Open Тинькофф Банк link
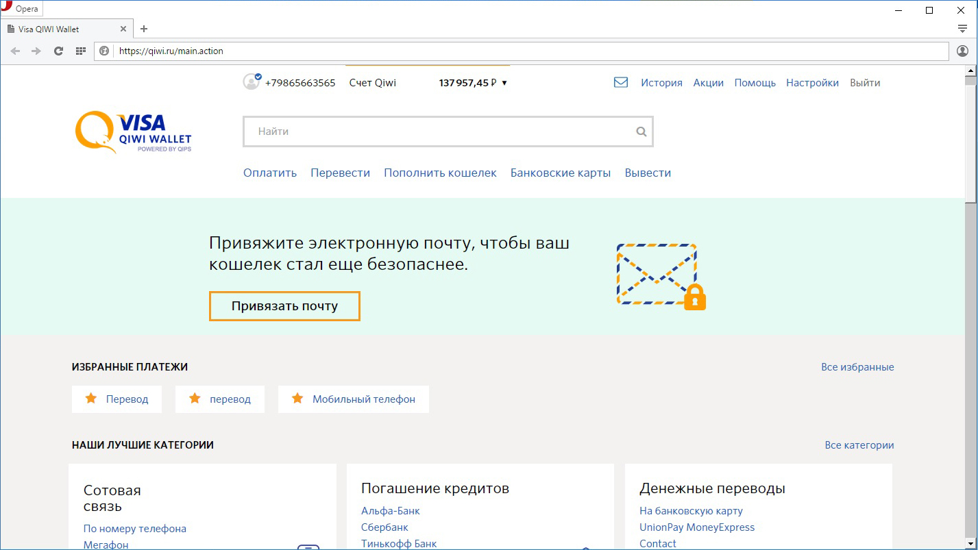Screen dimensions: 978x550 399,544
